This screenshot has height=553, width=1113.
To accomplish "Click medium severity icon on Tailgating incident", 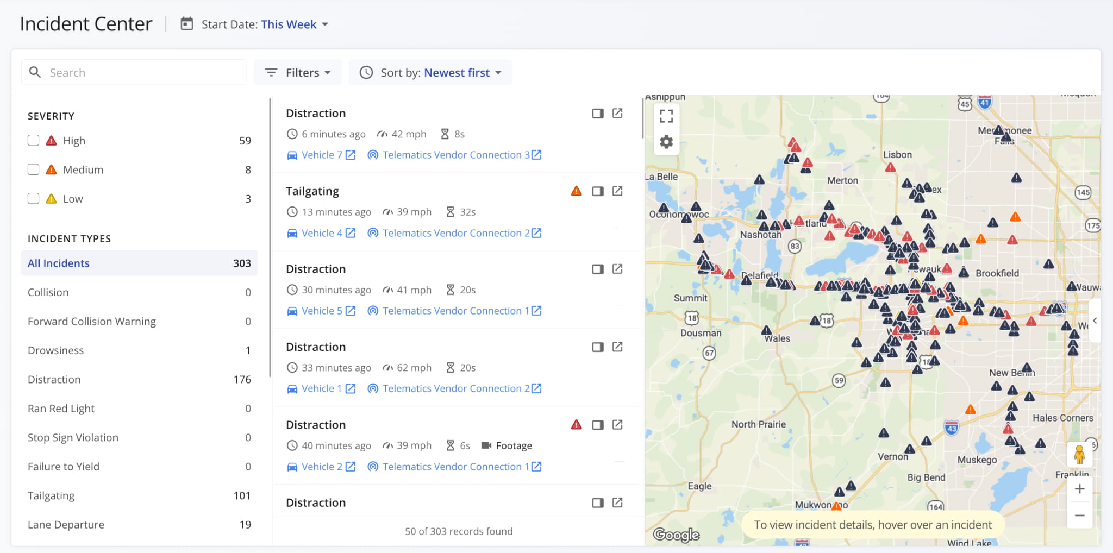I will pos(577,191).
